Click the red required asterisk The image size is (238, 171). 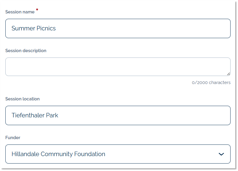(x=37, y=10)
